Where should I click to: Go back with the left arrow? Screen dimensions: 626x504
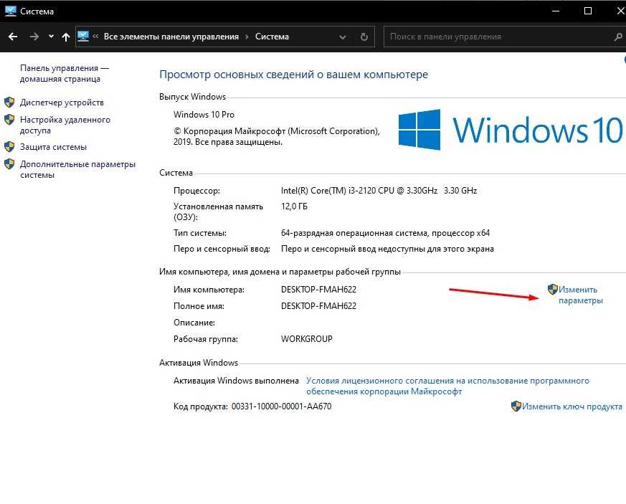click(x=13, y=37)
